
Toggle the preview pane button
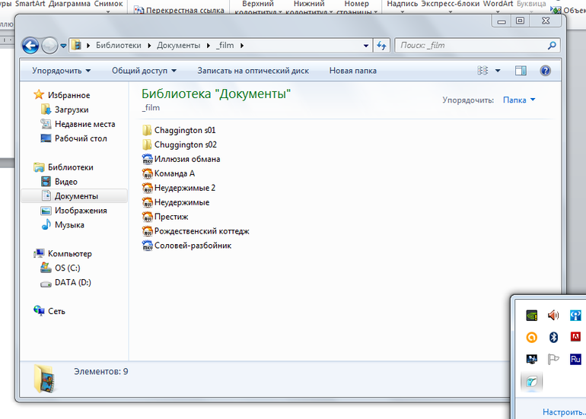(521, 71)
